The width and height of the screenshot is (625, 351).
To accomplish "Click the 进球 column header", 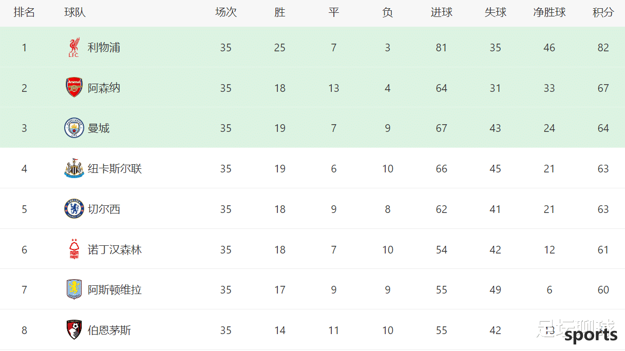I will [x=442, y=13].
